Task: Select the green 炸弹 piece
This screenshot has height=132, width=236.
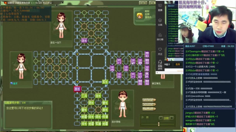Action: 105,117
